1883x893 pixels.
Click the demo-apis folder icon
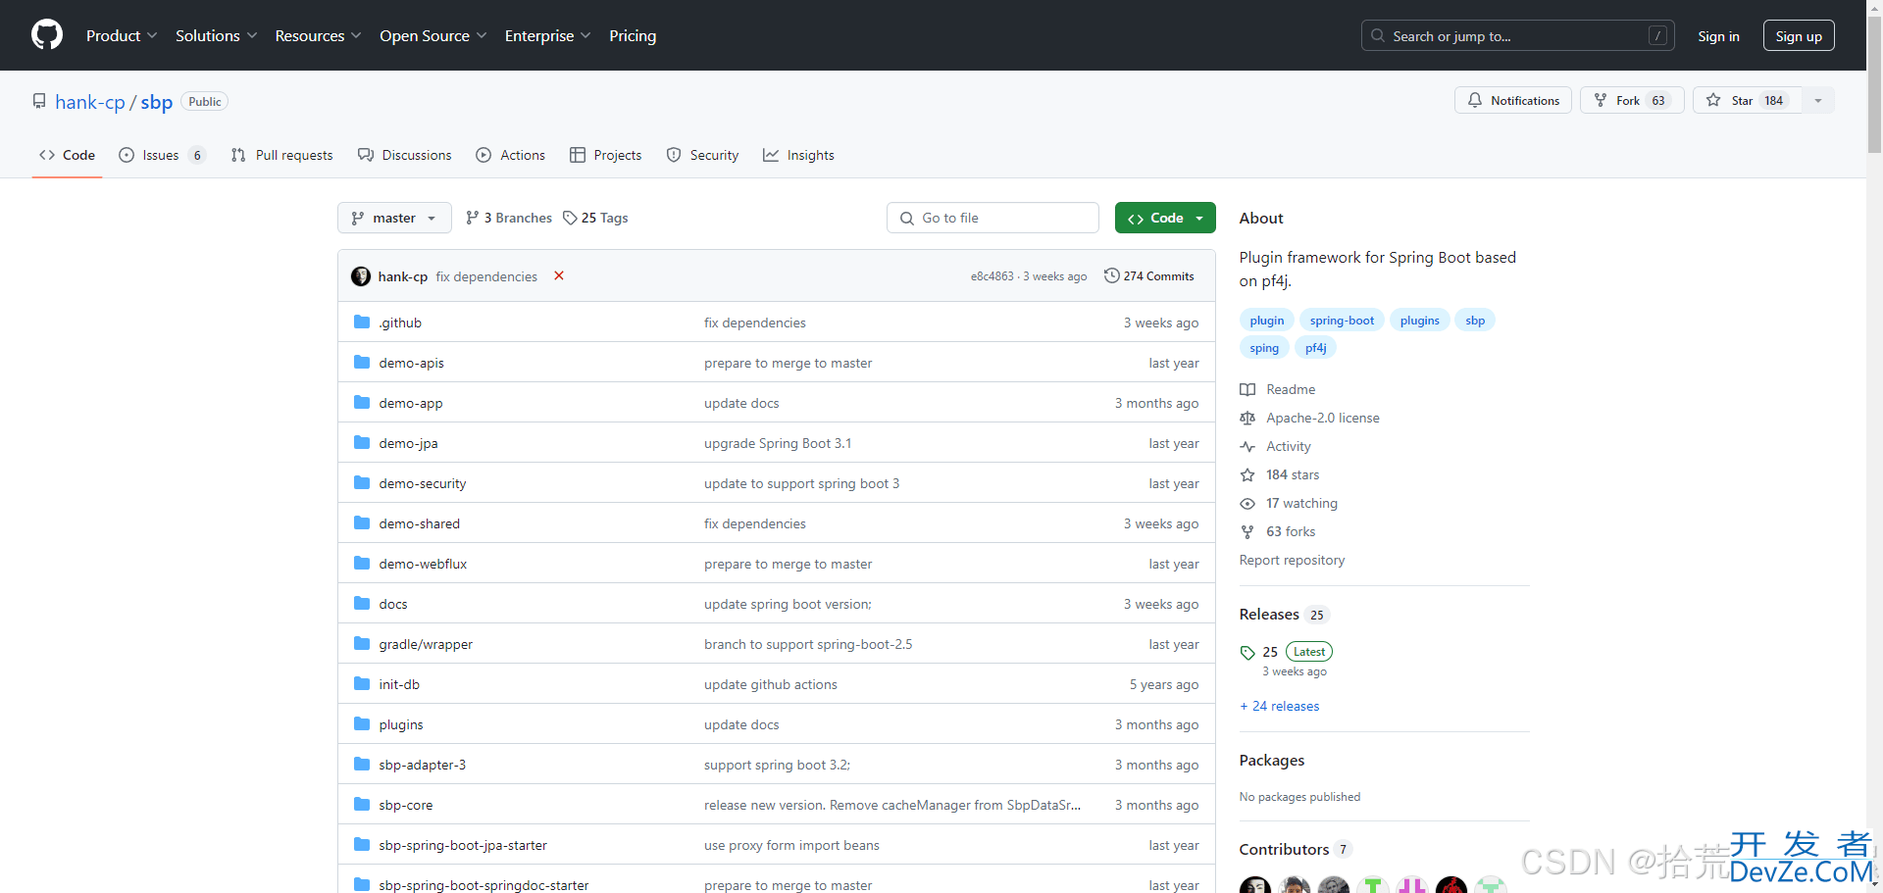[x=362, y=363]
